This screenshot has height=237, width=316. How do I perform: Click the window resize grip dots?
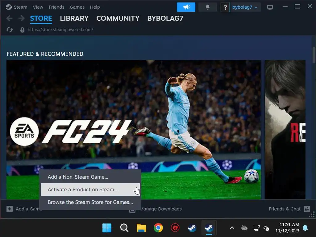coord(312,215)
